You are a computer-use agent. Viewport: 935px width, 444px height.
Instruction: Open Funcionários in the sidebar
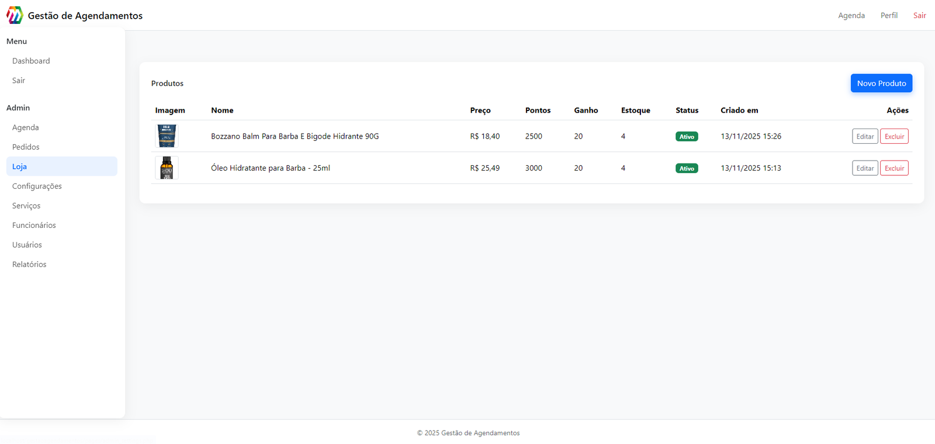coord(34,226)
